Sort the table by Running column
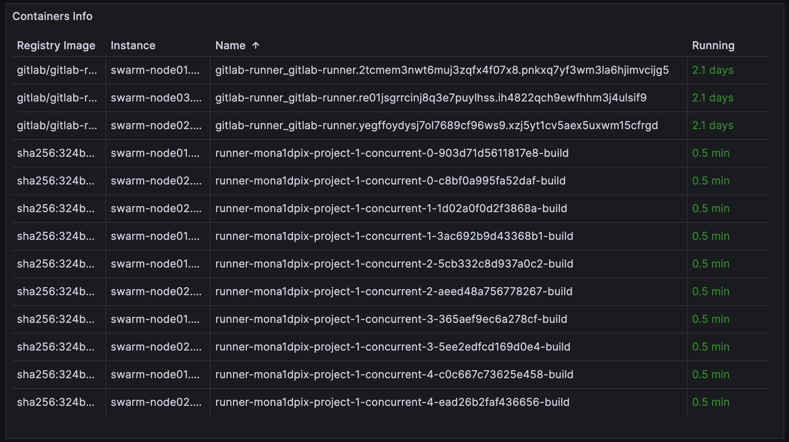Screen dimensions: 789x442 [713, 45]
